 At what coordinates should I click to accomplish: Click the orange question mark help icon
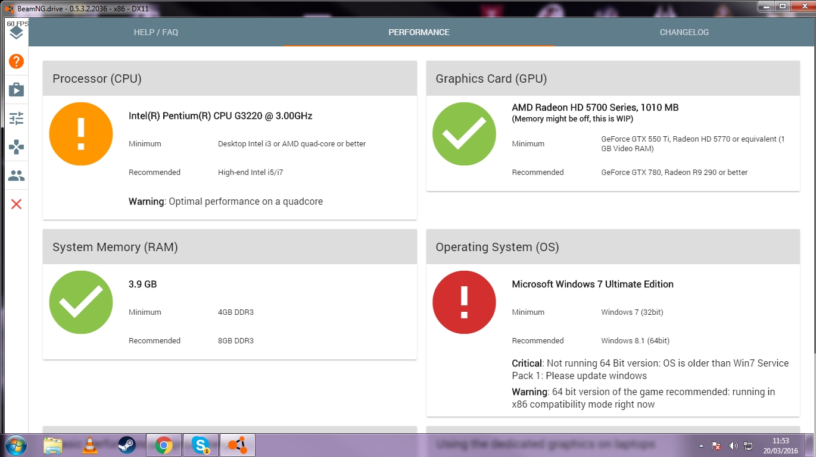coord(16,61)
